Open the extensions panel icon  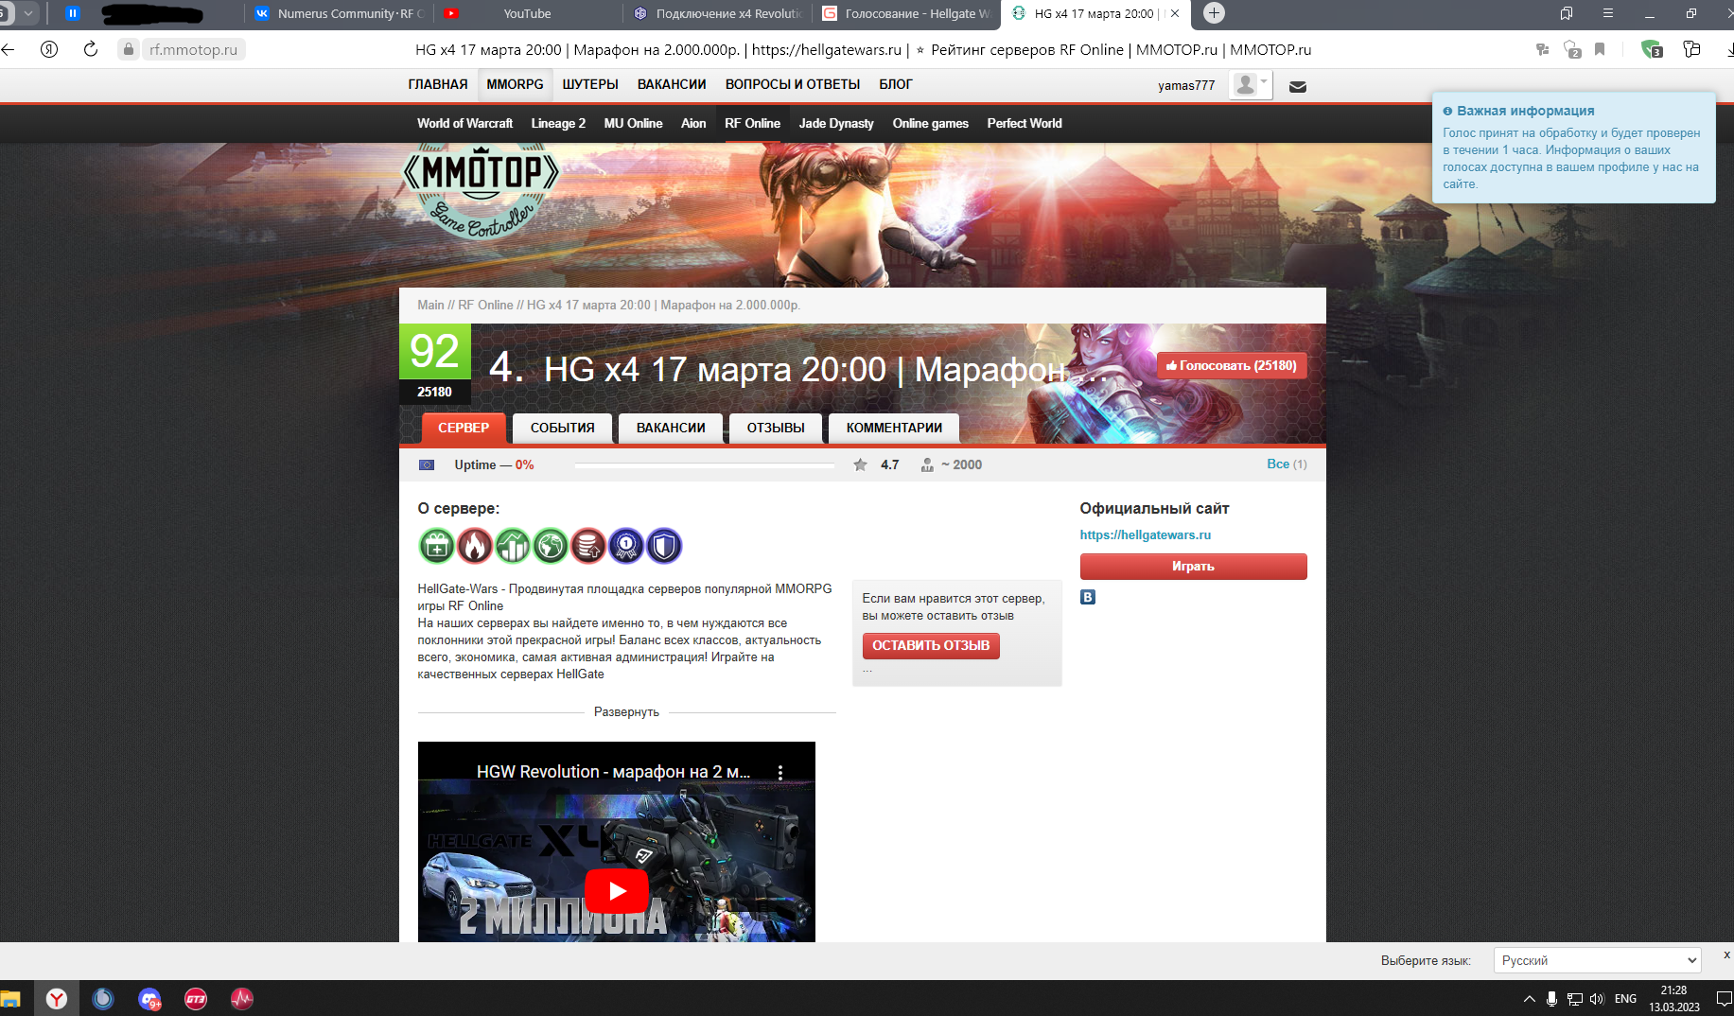(1692, 49)
